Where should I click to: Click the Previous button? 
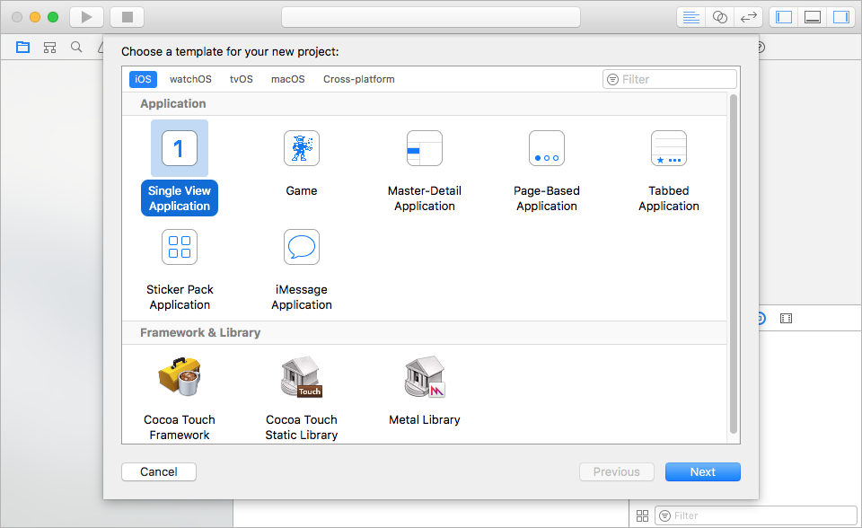[x=616, y=472]
